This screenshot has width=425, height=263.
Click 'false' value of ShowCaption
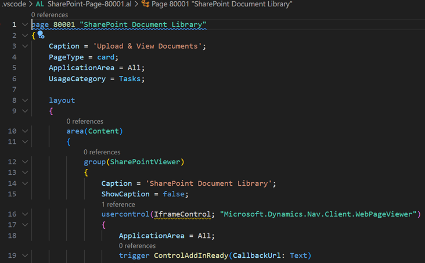(x=174, y=194)
